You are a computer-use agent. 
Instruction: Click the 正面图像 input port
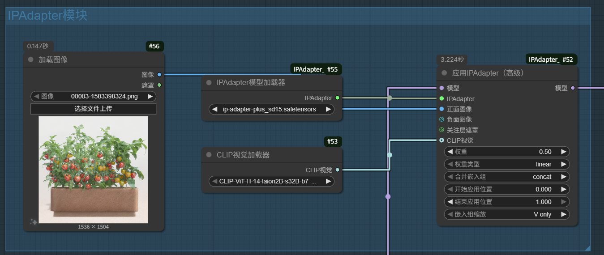[442, 109]
